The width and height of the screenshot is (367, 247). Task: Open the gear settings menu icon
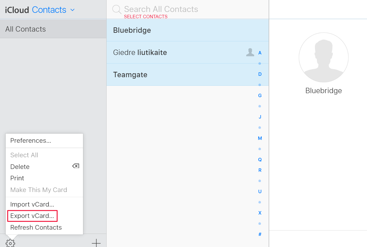point(11,243)
